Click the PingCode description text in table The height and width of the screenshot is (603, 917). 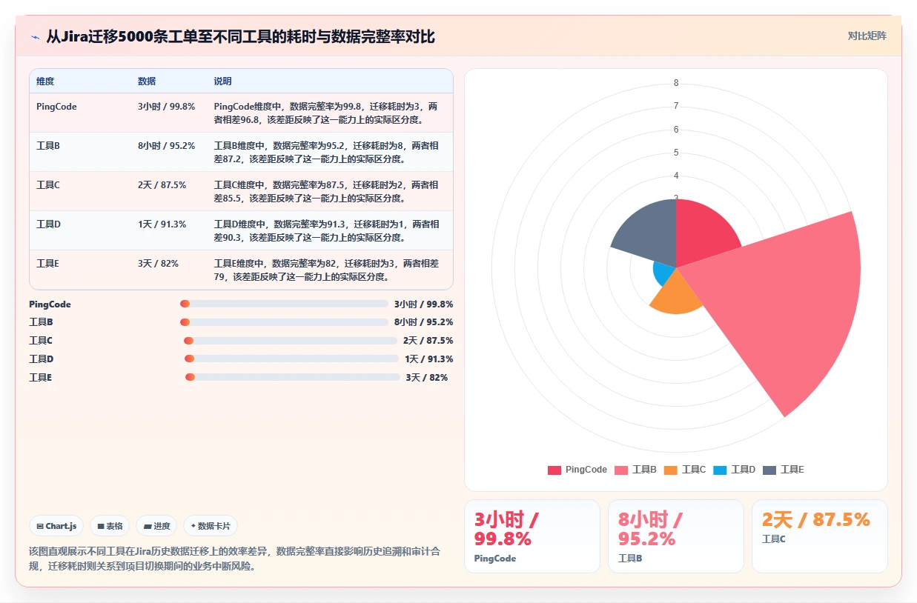326,113
